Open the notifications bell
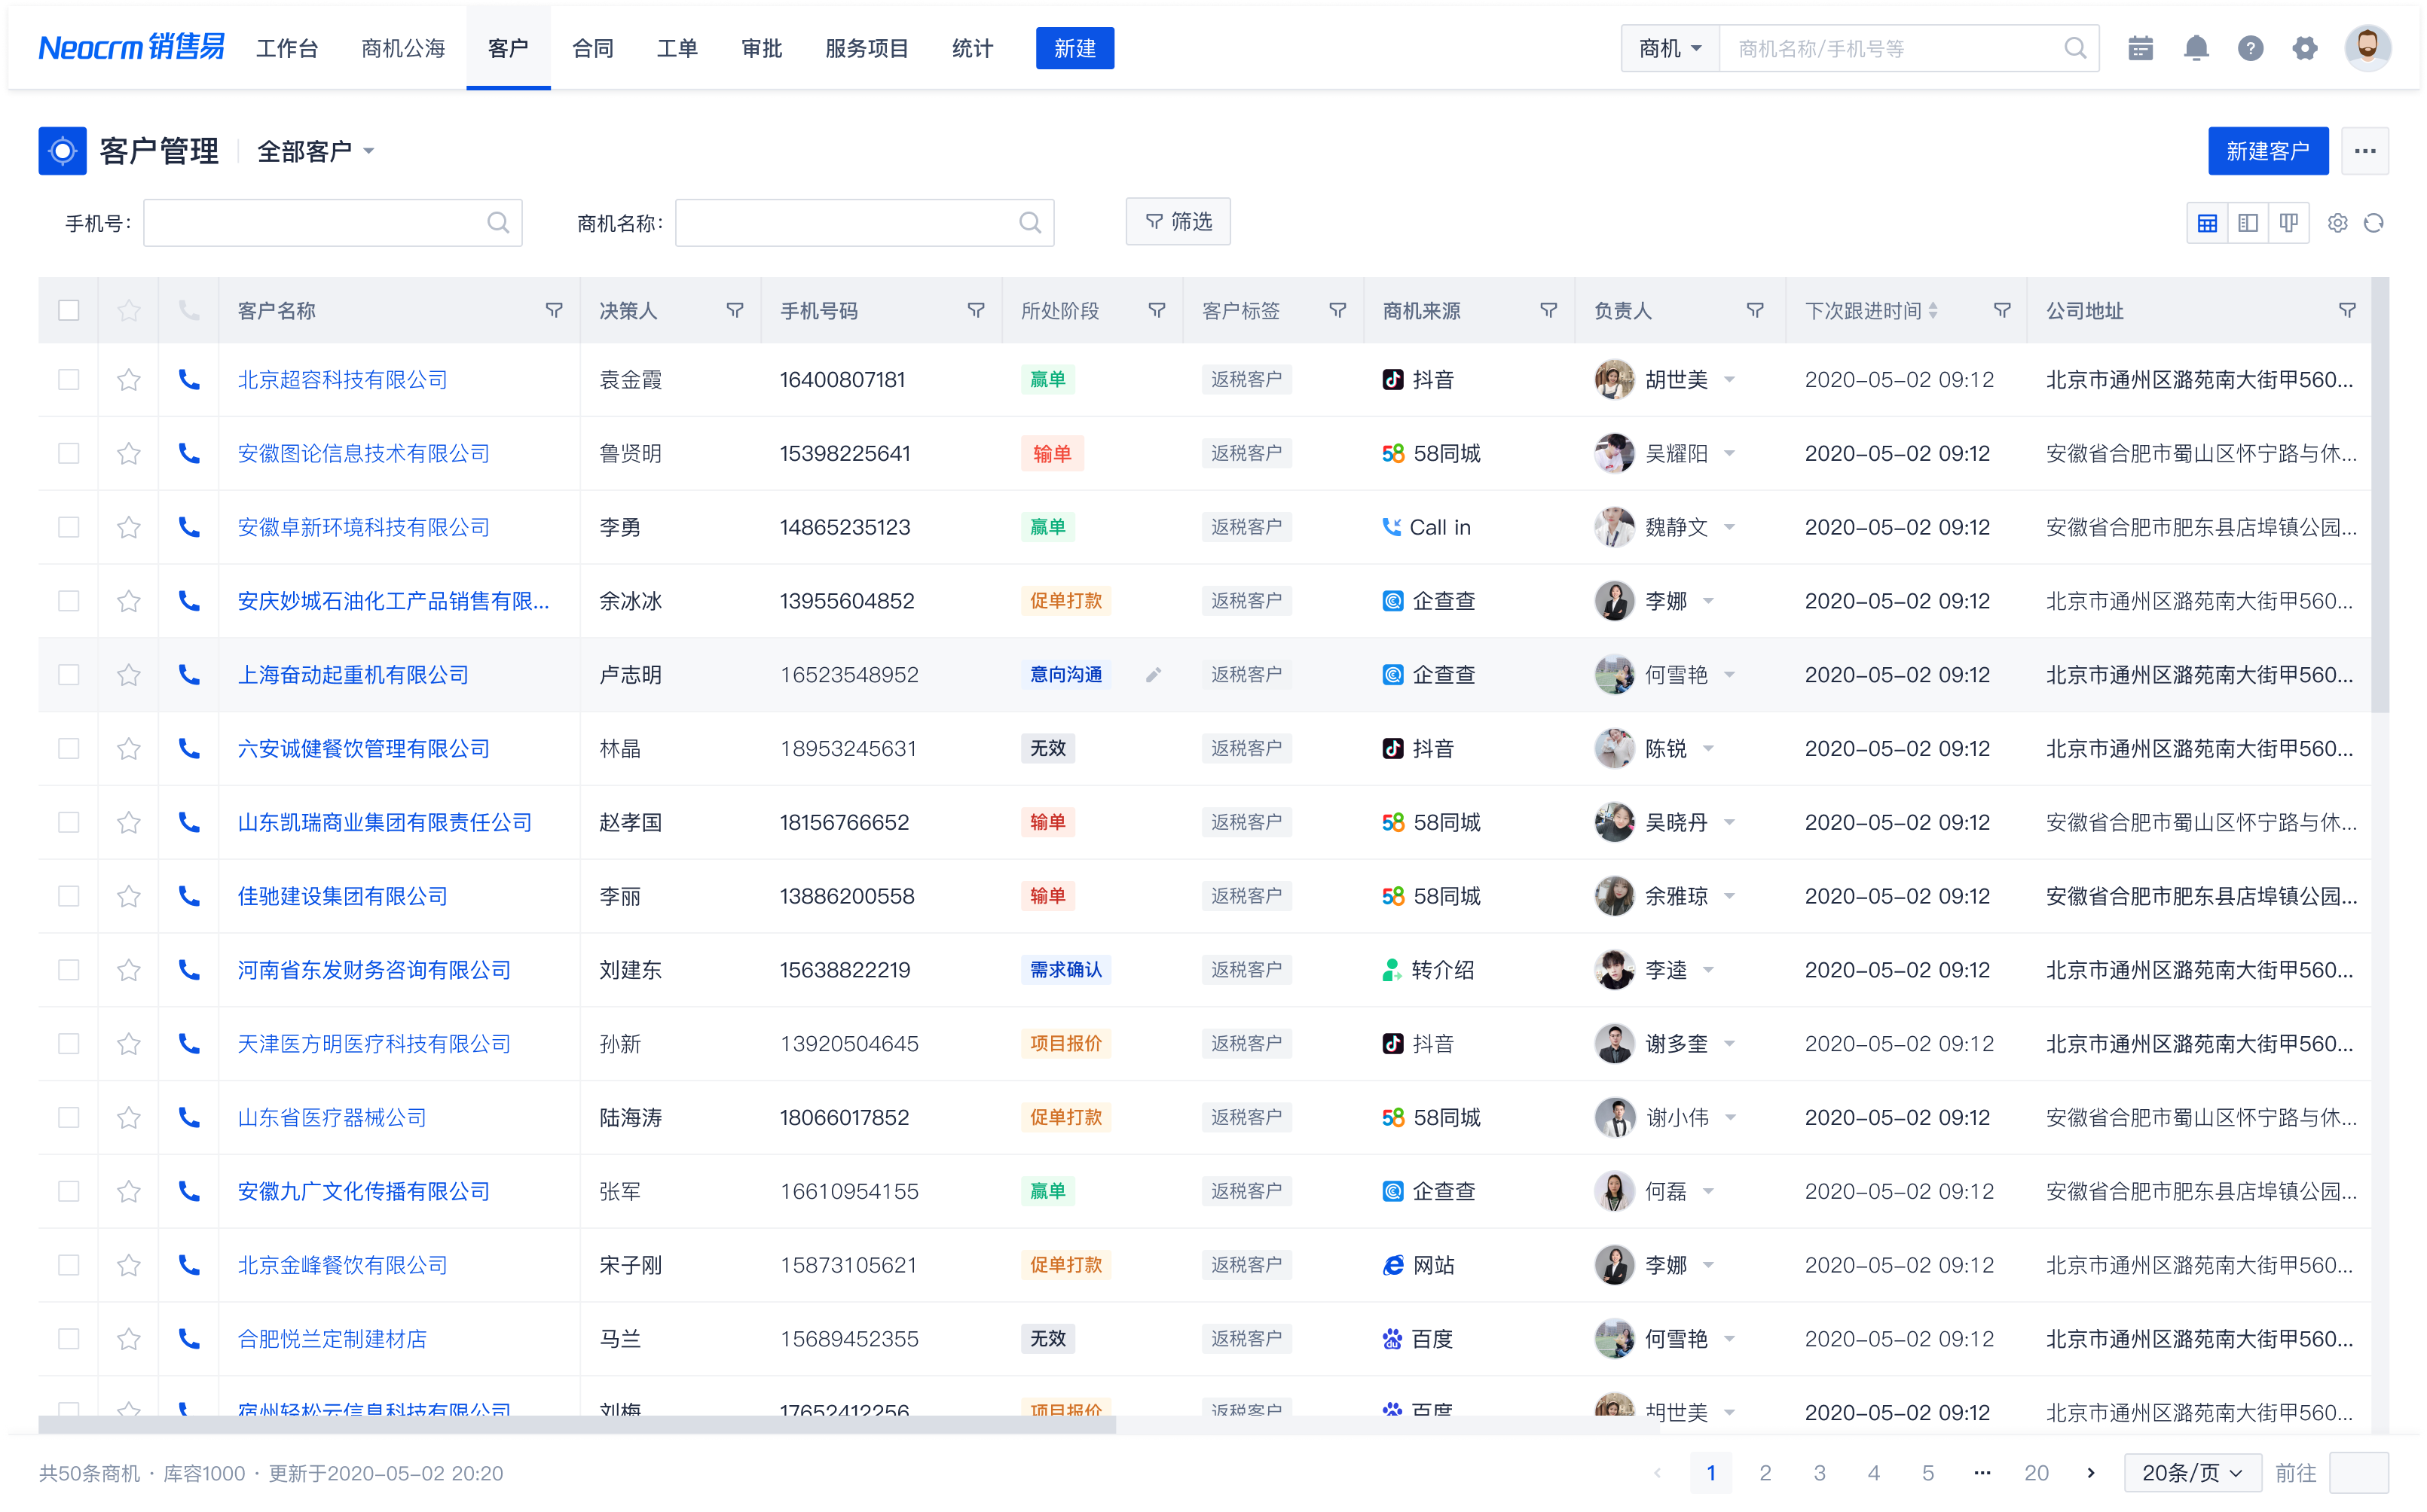 point(2196,47)
